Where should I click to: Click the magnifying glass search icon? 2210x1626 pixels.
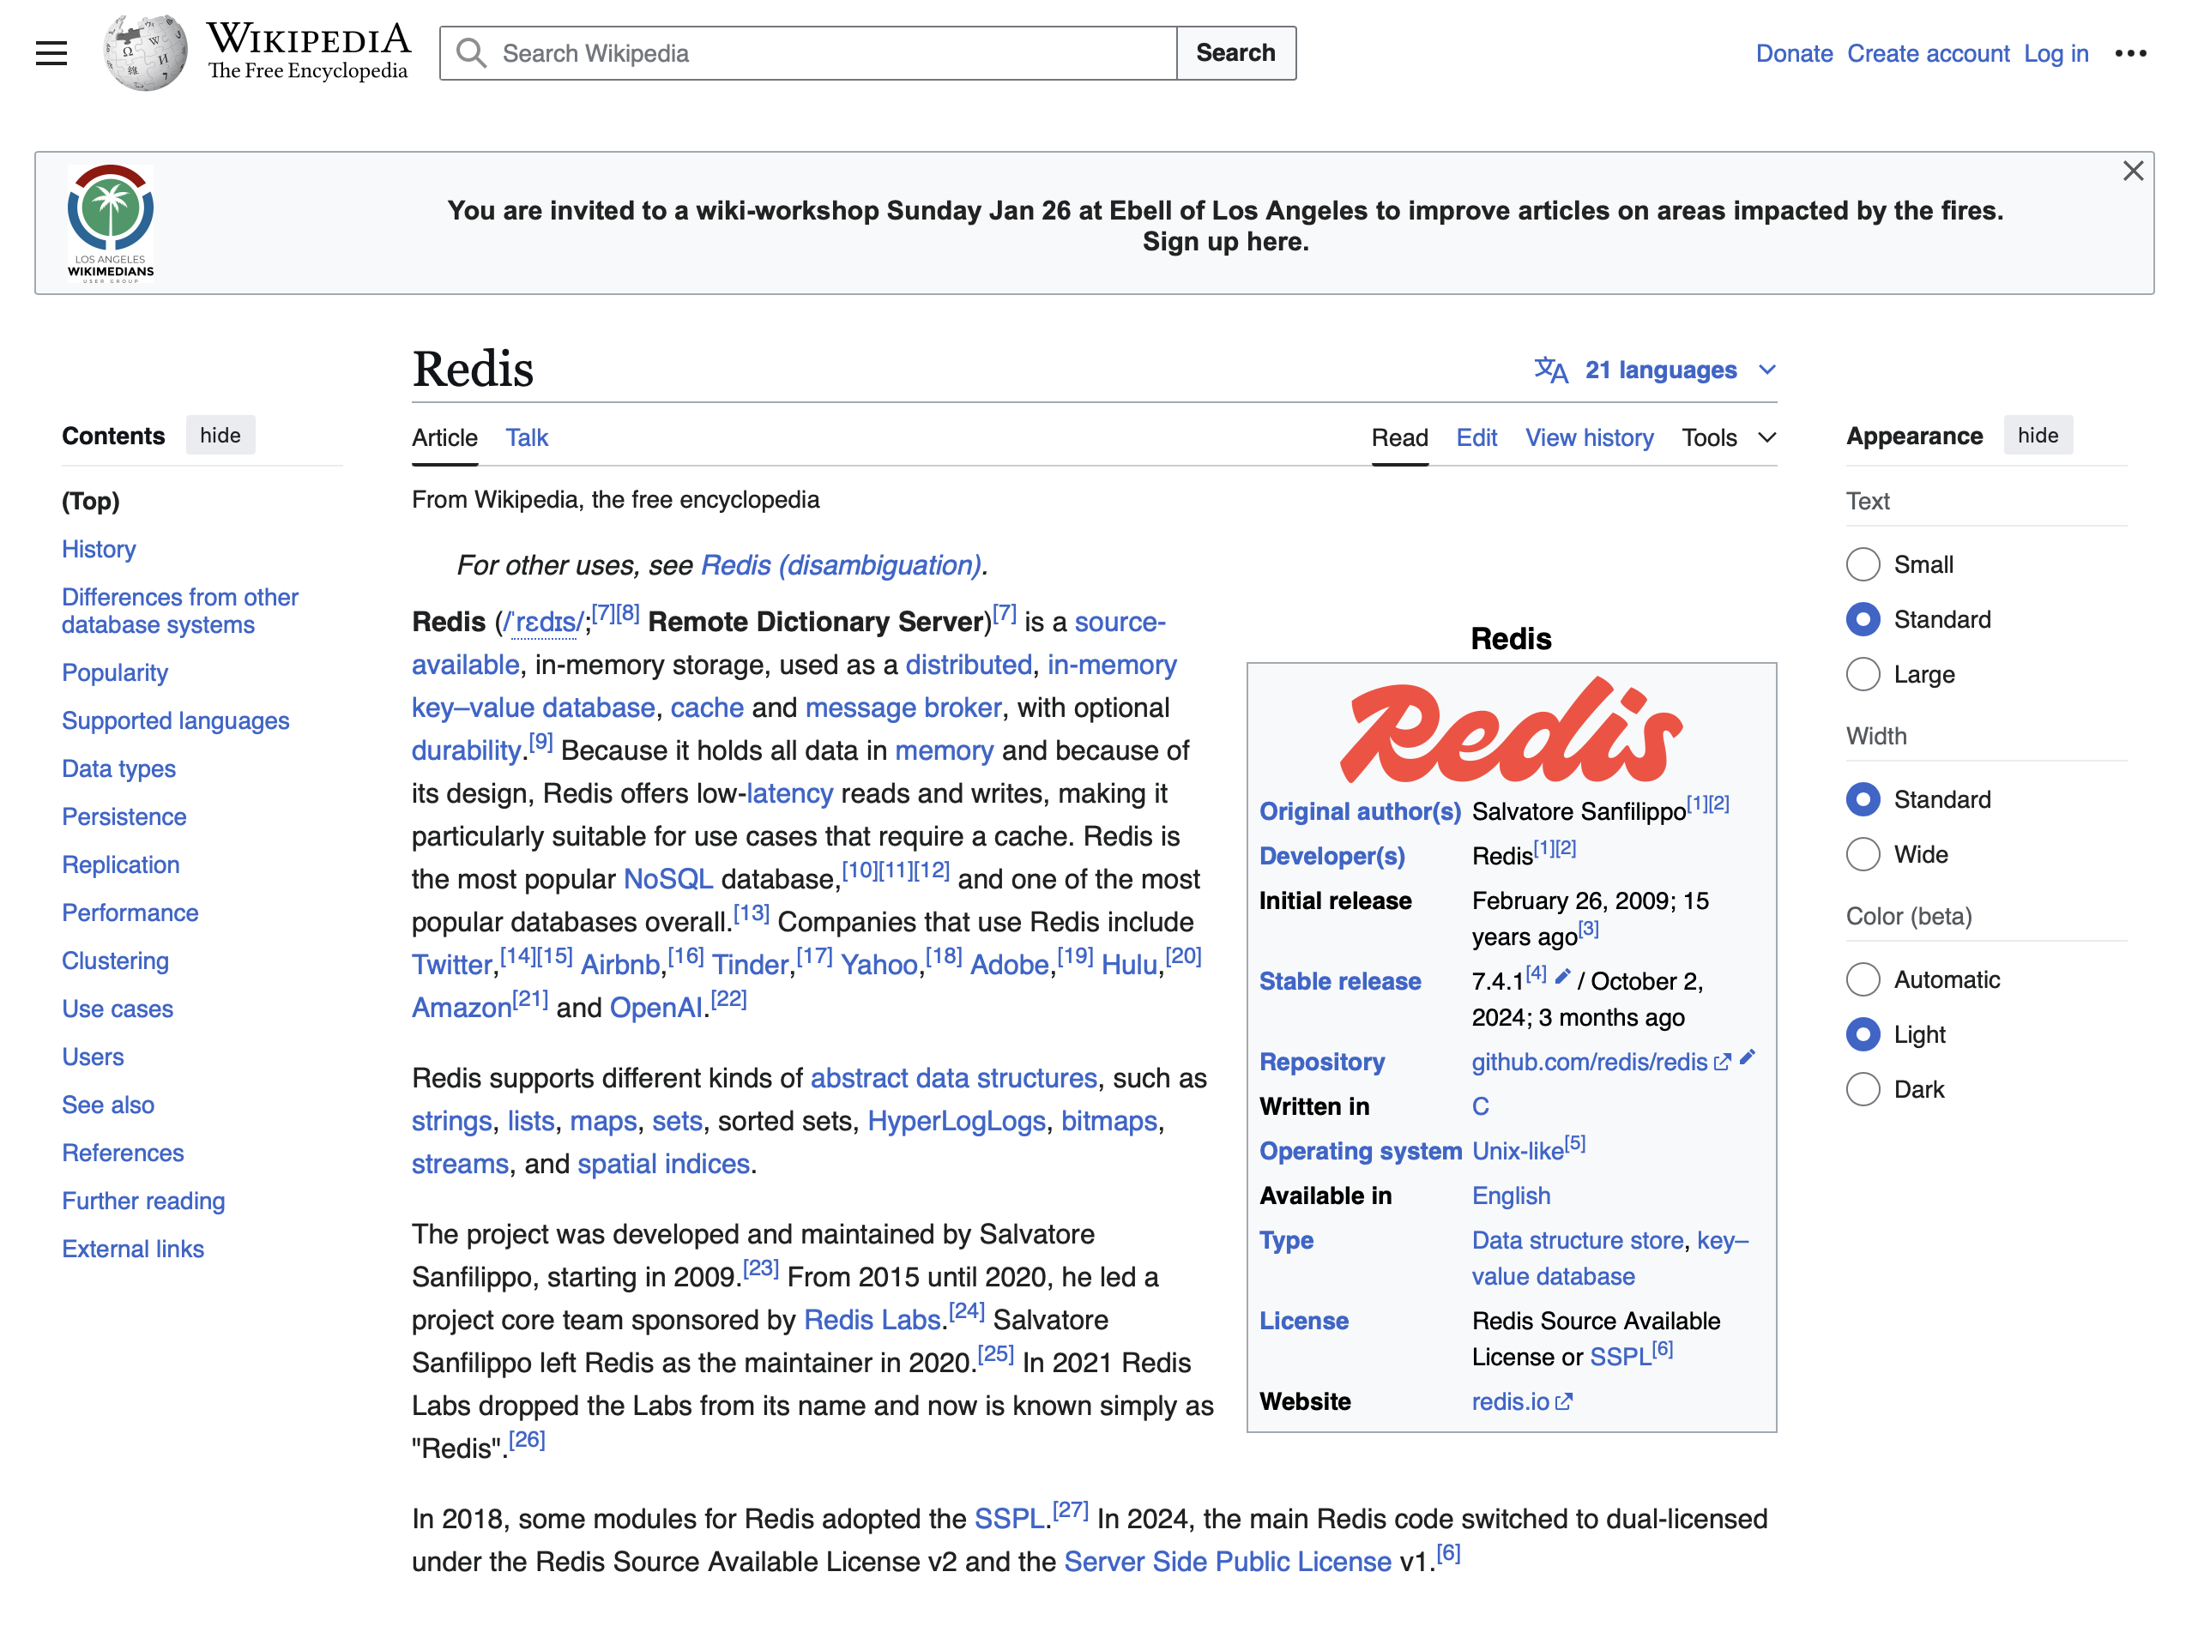[472, 53]
